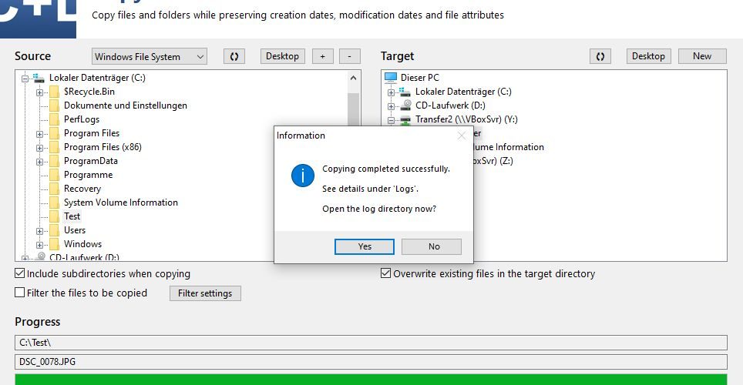Click the Target refresh icon button

click(600, 56)
